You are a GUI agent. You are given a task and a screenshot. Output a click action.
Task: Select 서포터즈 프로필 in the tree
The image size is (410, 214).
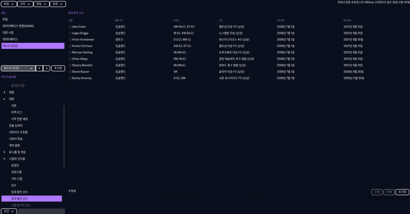click(18, 132)
